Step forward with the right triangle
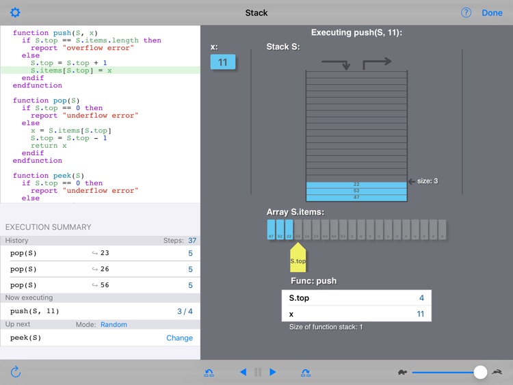Viewport: 513px width, 385px height. [273, 372]
